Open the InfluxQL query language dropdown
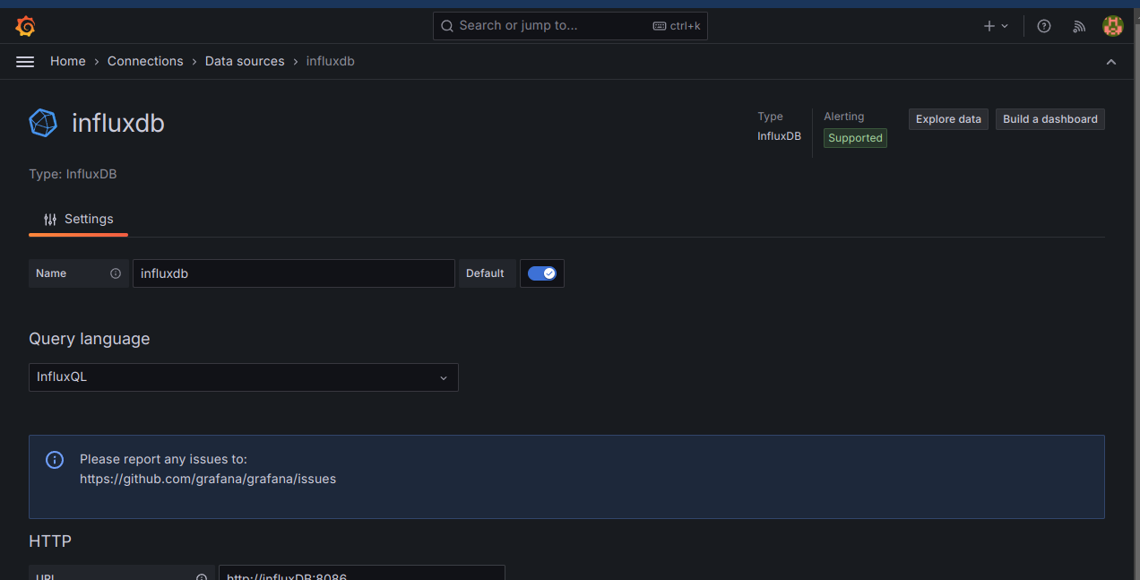 (x=244, y=377)
